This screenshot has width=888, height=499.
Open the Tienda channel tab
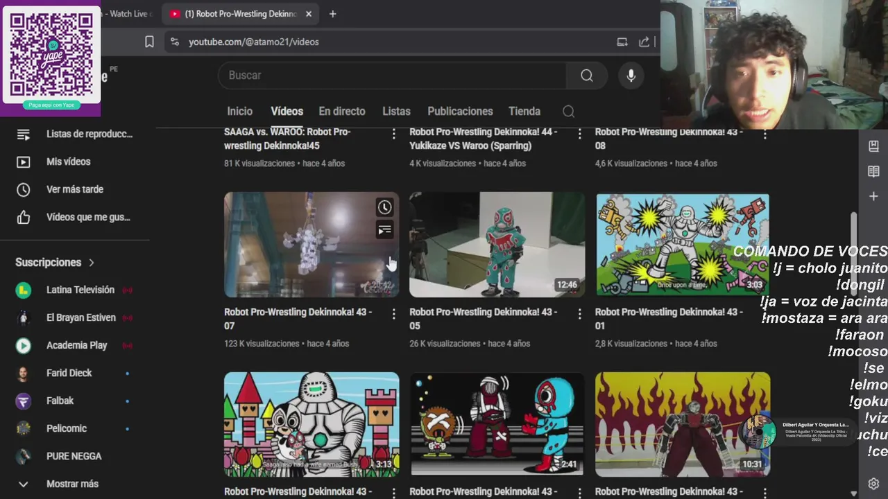(x=524, y=111)
